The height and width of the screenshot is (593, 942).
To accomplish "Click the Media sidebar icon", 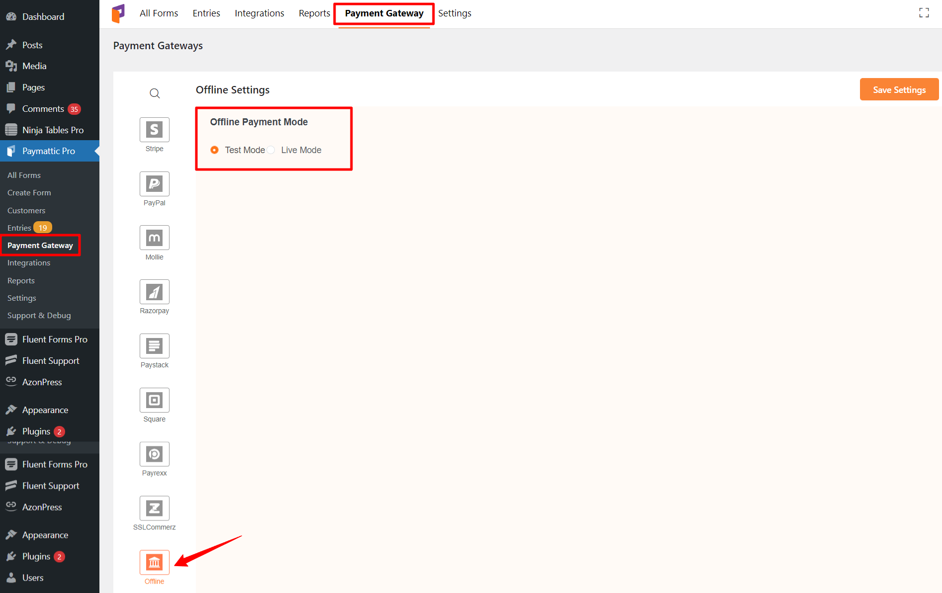I will [11, 66].
